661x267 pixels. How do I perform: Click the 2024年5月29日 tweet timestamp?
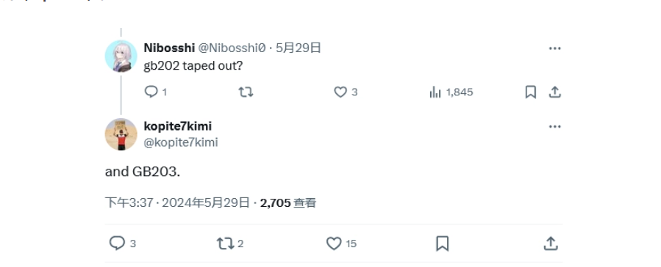point(206,203)
